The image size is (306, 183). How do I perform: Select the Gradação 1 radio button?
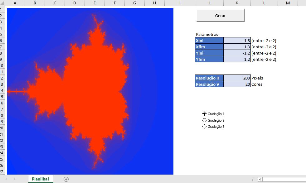[205, 114]
